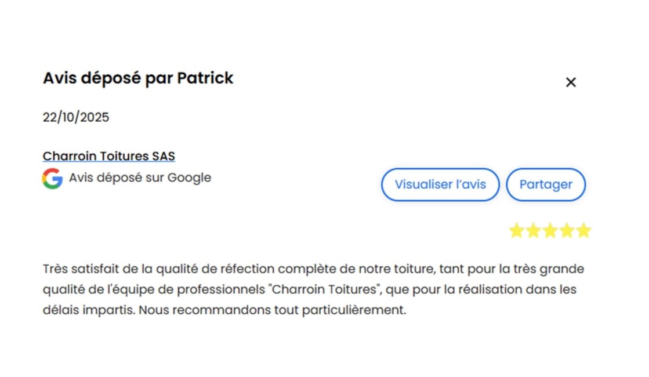
Task: Click the "Avis déposé sur Google" label
Action: point(140,177)
